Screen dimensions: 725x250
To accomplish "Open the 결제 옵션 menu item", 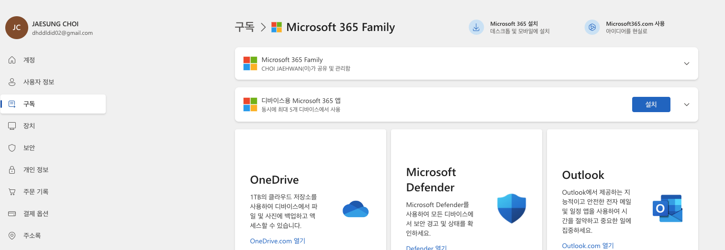I will click(x=53, y=214).
